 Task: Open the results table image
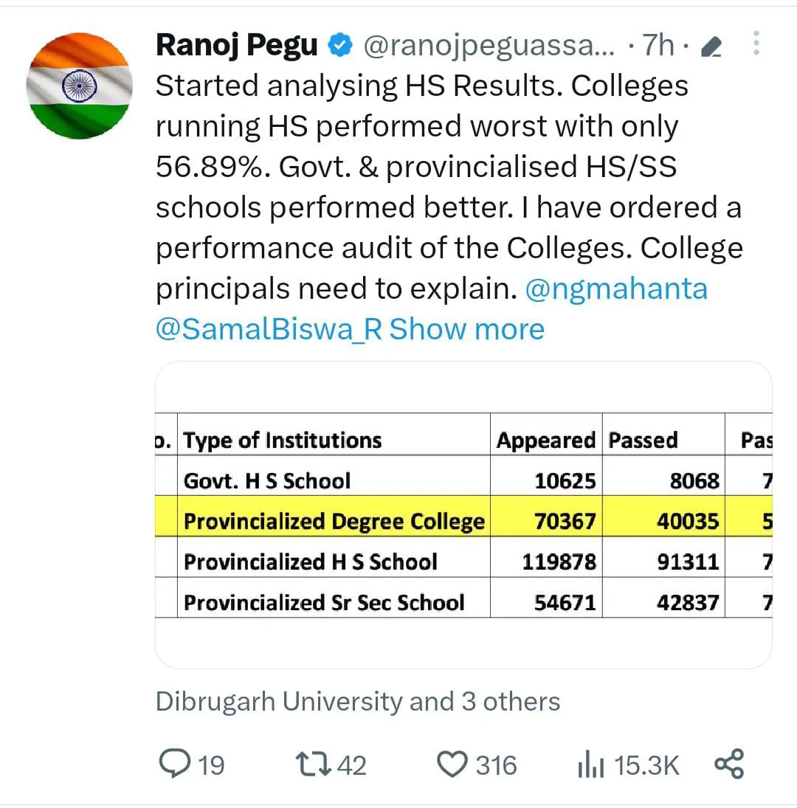(463, 515)
